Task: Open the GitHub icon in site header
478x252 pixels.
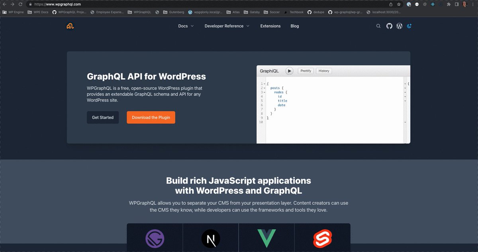Action: click(x=389, y=26)
